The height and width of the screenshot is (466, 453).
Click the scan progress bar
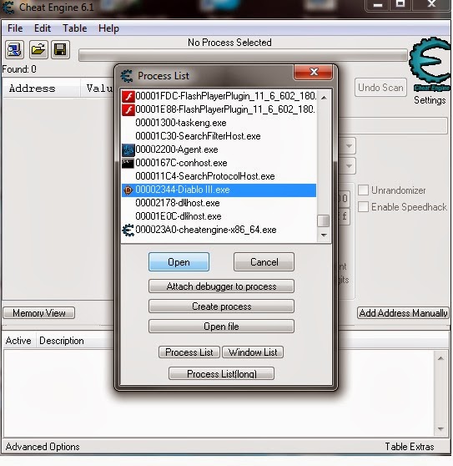click(x=243, y=56)
